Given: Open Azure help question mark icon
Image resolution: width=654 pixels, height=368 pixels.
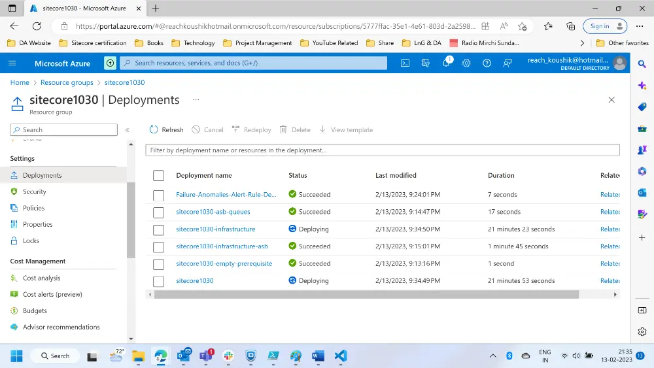Looking at the screenshot, I should click(487, 63).
